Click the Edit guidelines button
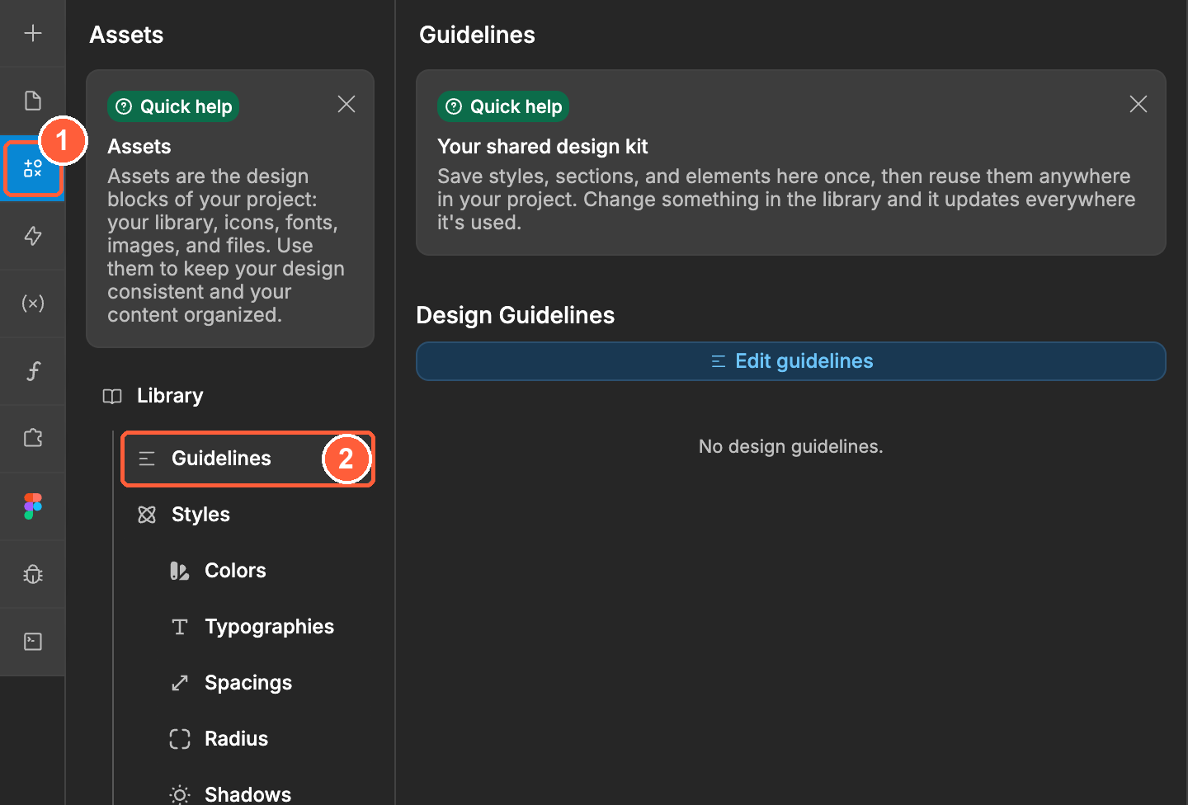 [x=791, y=361]
